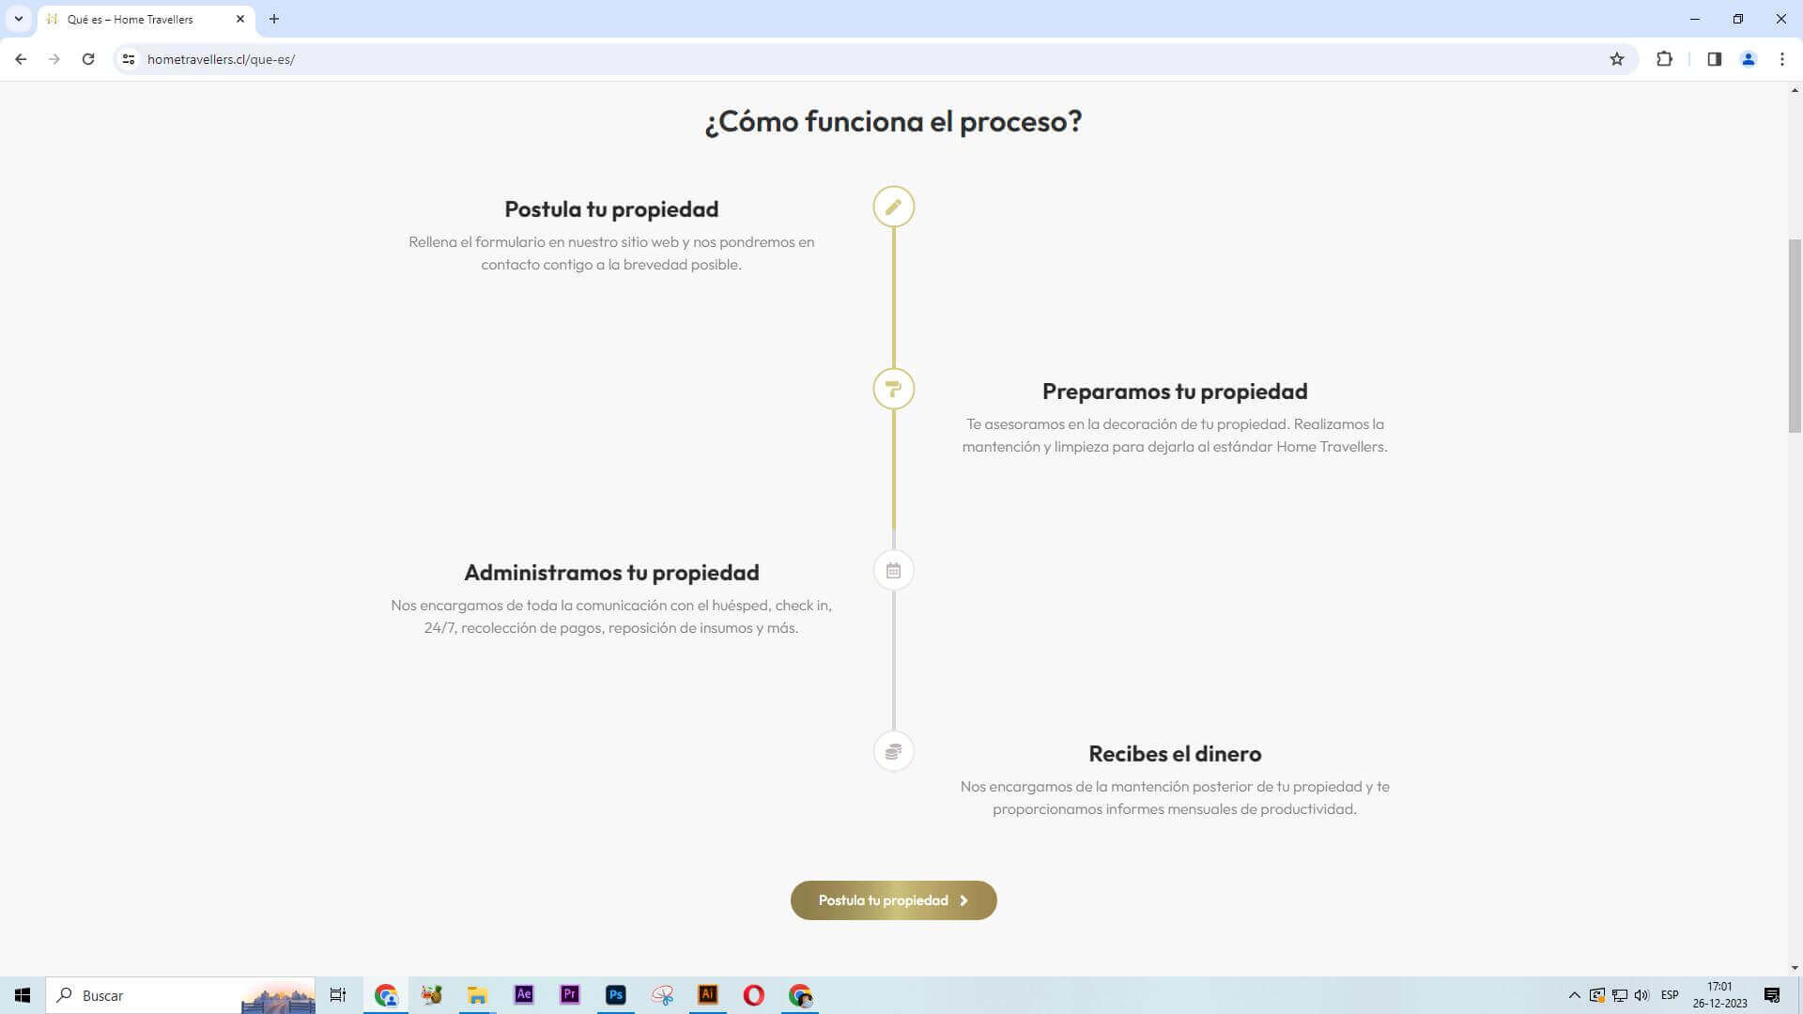View site information icon in address bar

pos(129,59)
